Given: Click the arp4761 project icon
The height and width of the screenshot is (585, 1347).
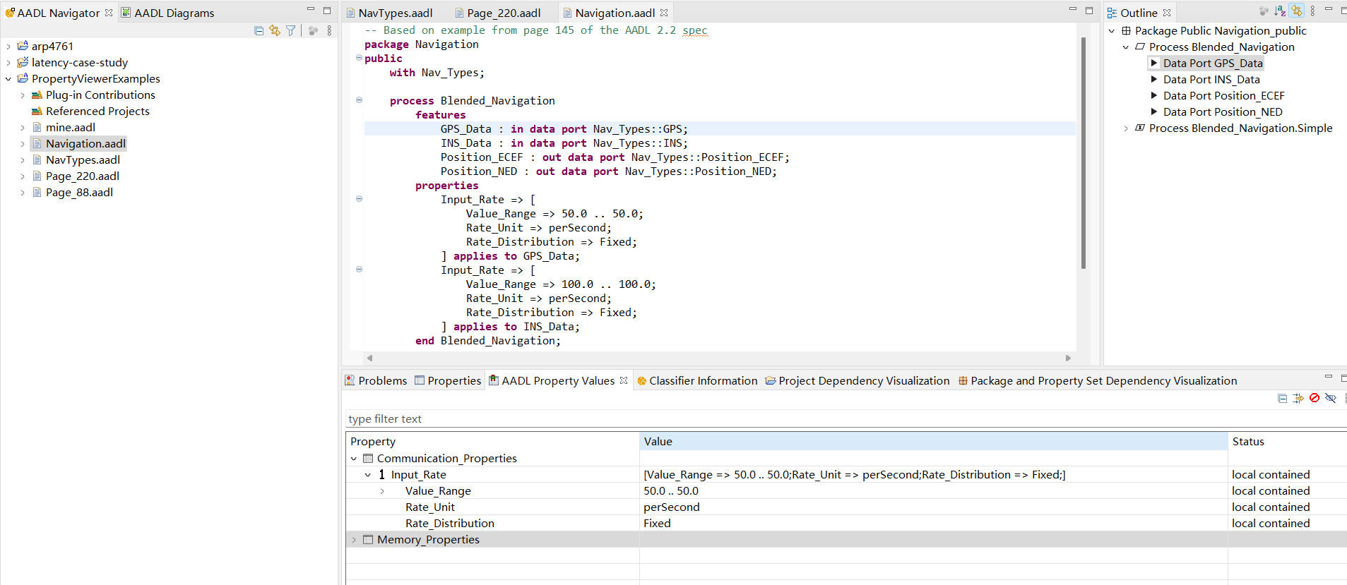Looking at the screenshot, I should point(23,46).
